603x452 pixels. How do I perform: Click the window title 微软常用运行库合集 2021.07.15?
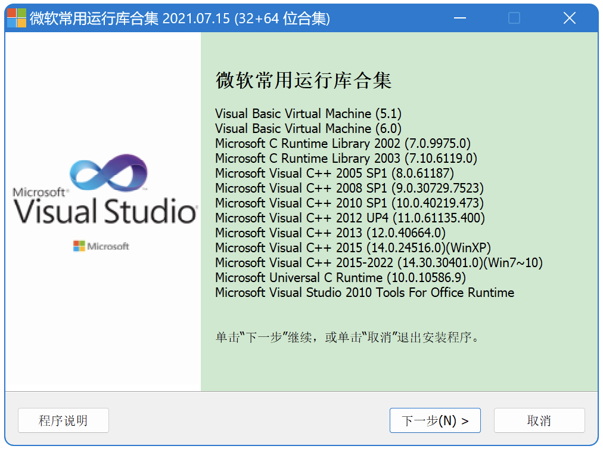(180, 18)
